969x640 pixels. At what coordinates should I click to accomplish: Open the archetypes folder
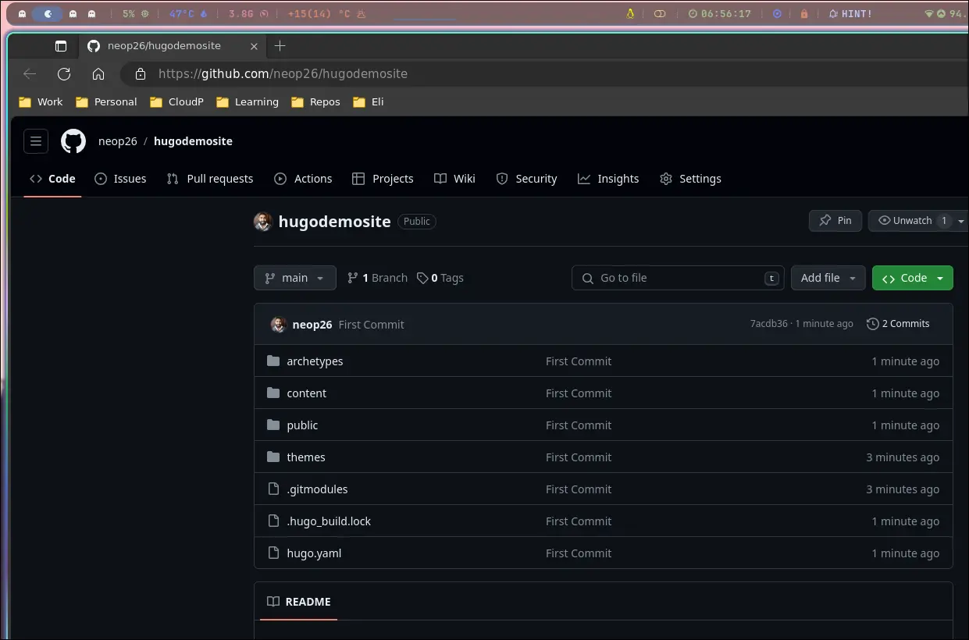pyautogui.click(x=315, y=361)
